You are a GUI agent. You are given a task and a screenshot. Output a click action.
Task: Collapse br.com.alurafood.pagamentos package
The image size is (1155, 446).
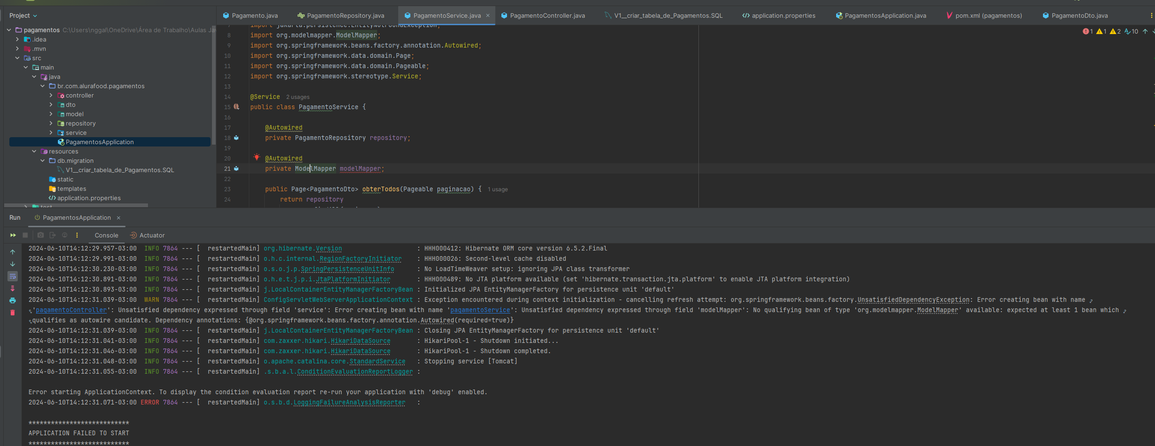pyautogui.click(x=42, y=86)
